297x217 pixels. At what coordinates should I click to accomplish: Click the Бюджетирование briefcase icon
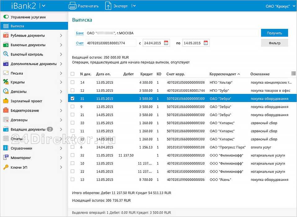6,110
